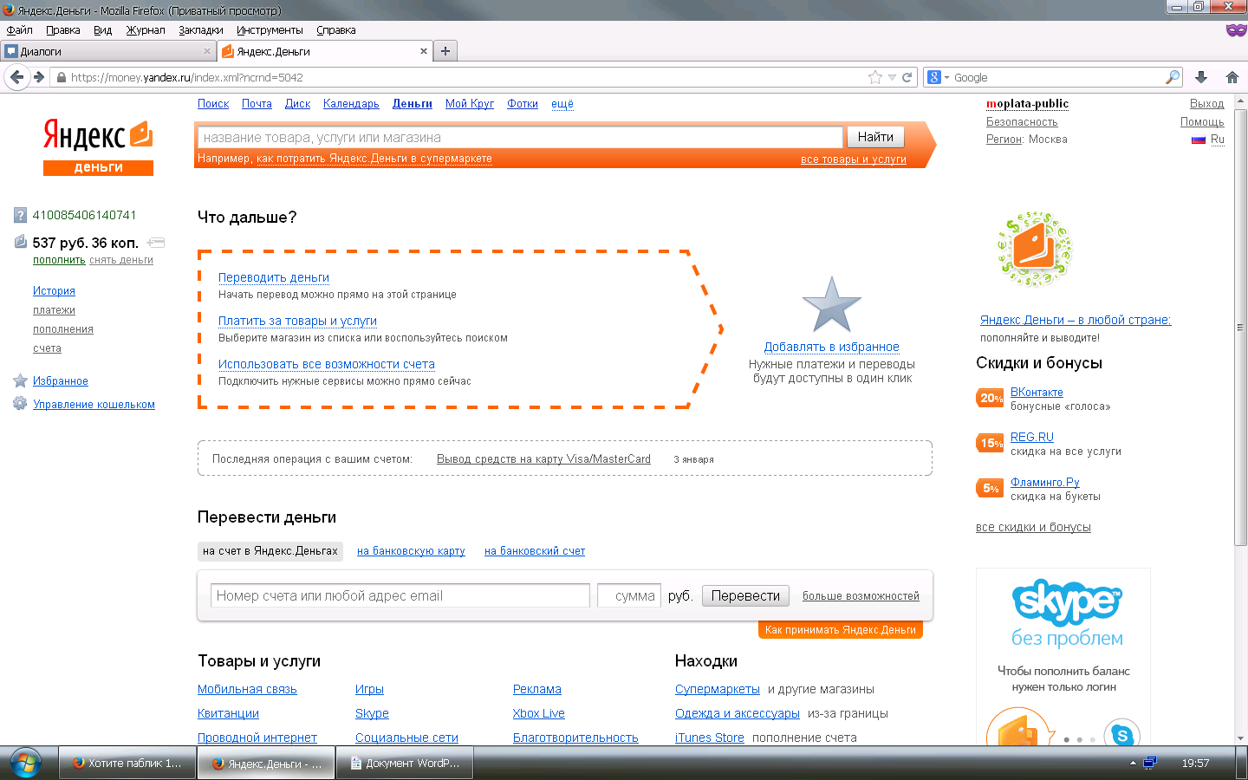Viewport: 1248px width, 780px height.
Task: Open the ВКонтакте bonus link
Action: (1037, 392)
